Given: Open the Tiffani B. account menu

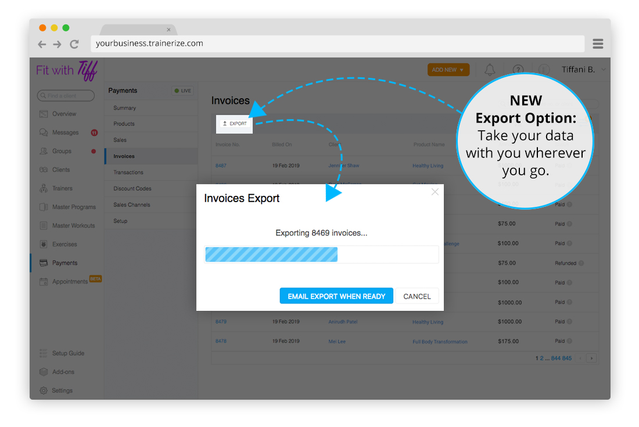Looking at the screenshot, I should pos(582,70).
